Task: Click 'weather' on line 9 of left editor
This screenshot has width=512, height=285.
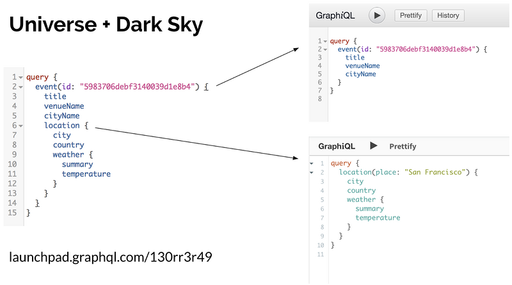Action: pos(68,154)
